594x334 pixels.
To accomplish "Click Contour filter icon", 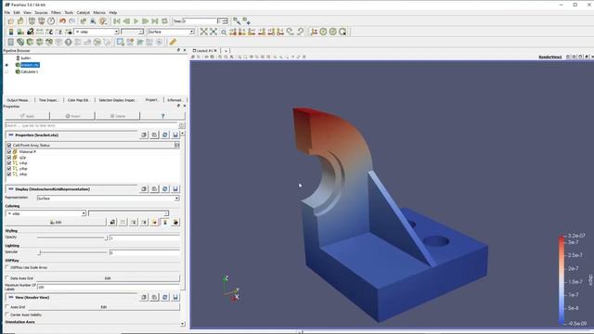I will click(x=20, y=42).
